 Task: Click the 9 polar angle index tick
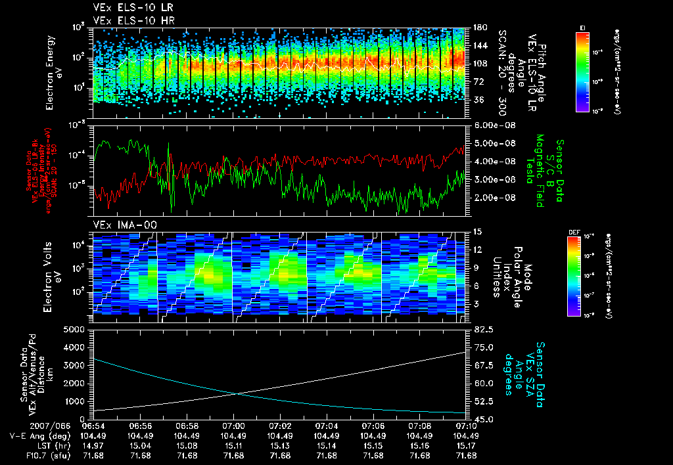pyautogui.click(x=475, y=268)
